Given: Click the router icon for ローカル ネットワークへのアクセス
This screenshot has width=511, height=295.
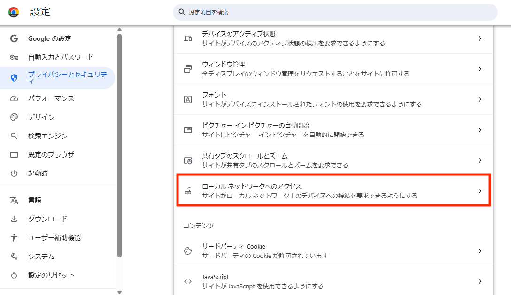Looking at the screenshot, I should point(188,191).
